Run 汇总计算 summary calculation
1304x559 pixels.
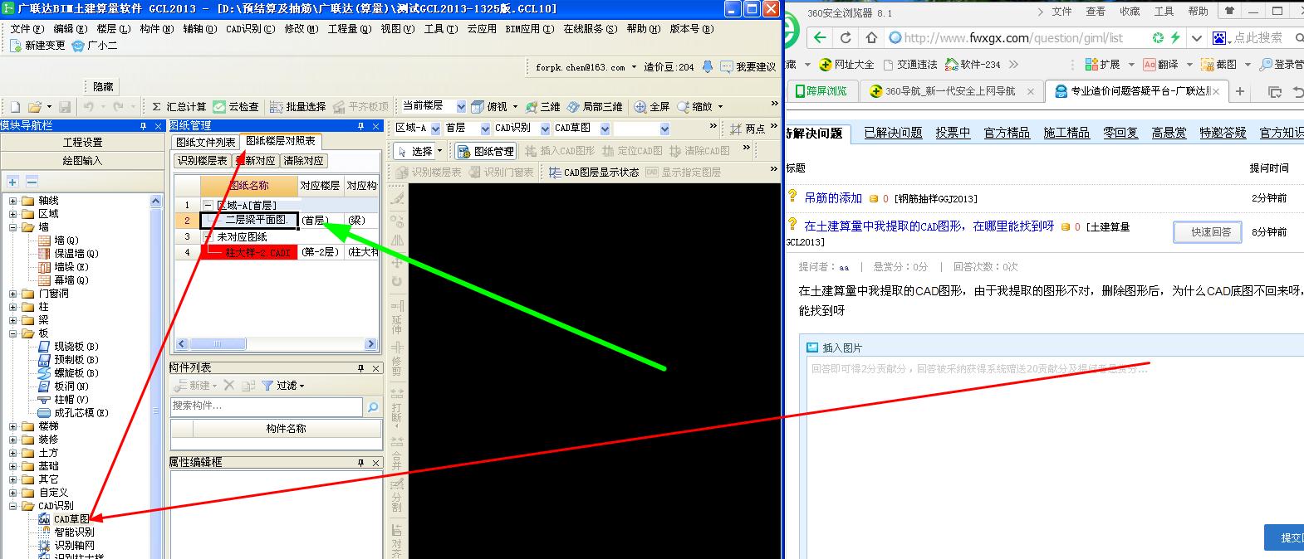click(179, 107)
